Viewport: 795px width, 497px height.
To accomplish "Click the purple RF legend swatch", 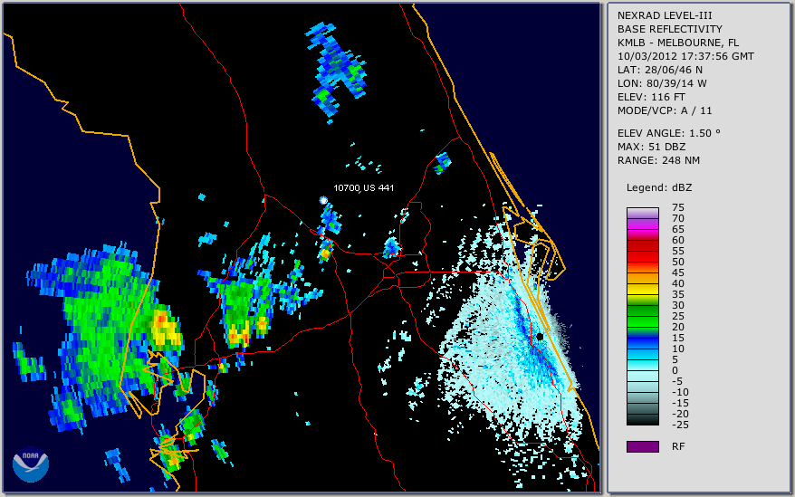I will coord(642,446).
